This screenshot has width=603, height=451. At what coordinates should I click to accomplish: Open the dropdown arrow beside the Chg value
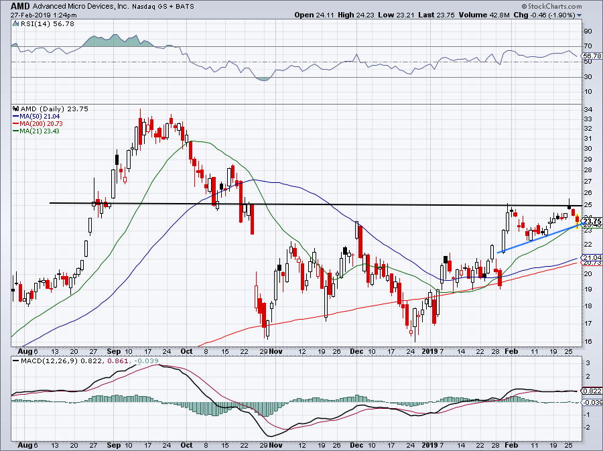click(x=580, y=15)
